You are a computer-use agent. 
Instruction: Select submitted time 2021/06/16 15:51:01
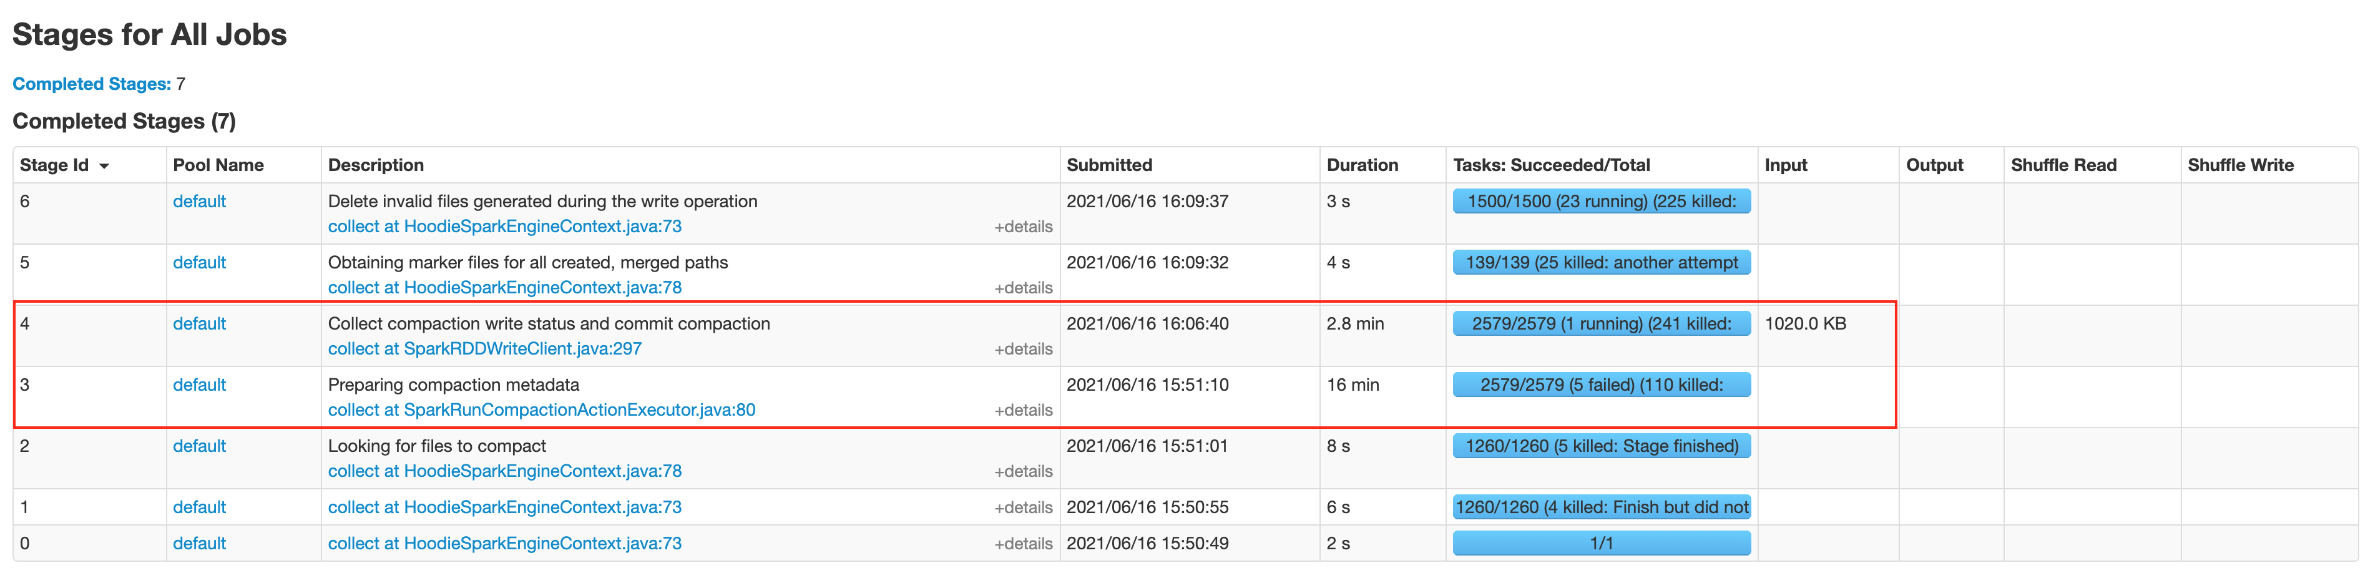tap(1147, 446)
